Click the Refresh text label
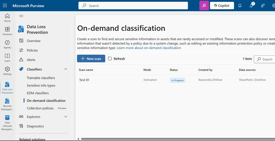 pyautogui.click(x=119, y=59)
